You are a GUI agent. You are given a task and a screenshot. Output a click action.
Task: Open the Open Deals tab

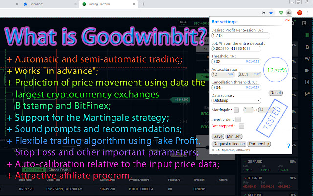click(x=34, y=170)
